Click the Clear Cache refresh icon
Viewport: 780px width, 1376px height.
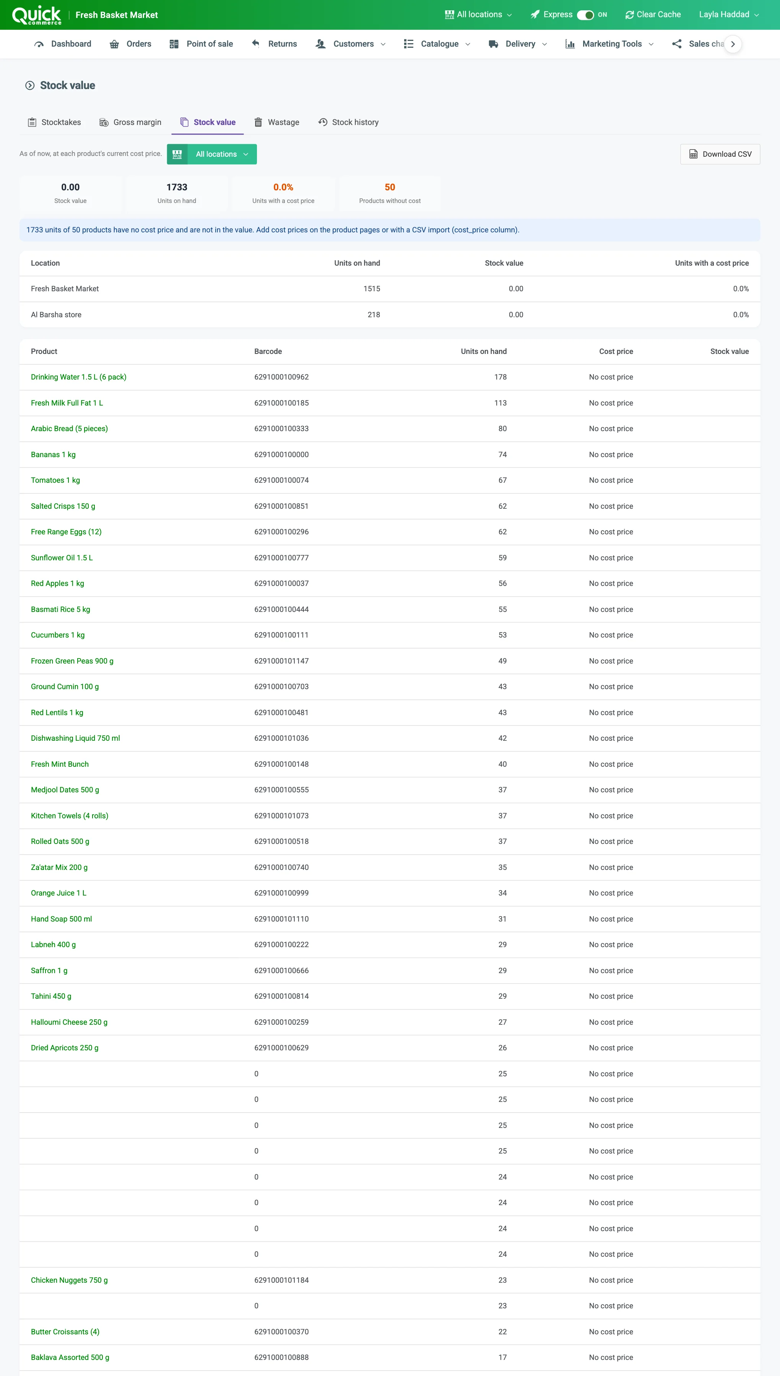coord(629,15)
